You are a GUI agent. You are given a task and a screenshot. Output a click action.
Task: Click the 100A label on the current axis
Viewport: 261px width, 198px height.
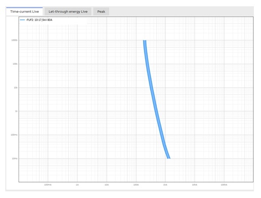coord(136,185)
